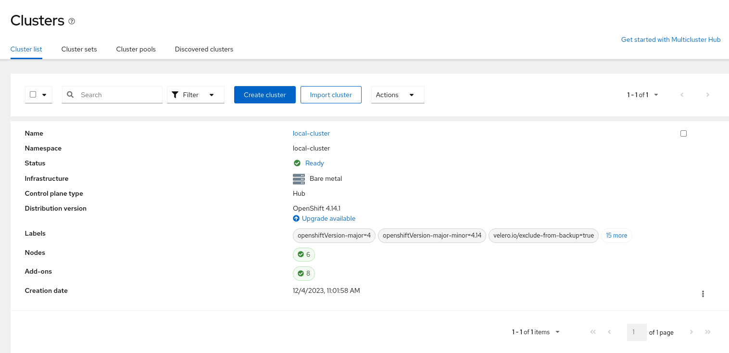The height and width of the screenshot is (353, 729).
Task: Click the Bare metal server icon
Action: point(299,179)
